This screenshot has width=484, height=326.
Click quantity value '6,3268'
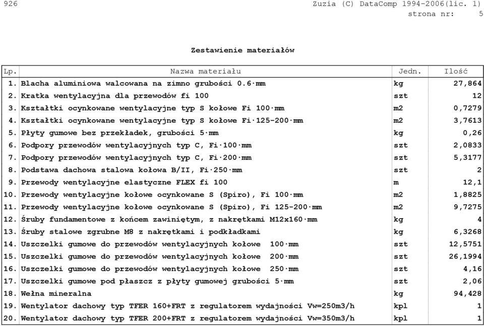(x=467, y=232)
